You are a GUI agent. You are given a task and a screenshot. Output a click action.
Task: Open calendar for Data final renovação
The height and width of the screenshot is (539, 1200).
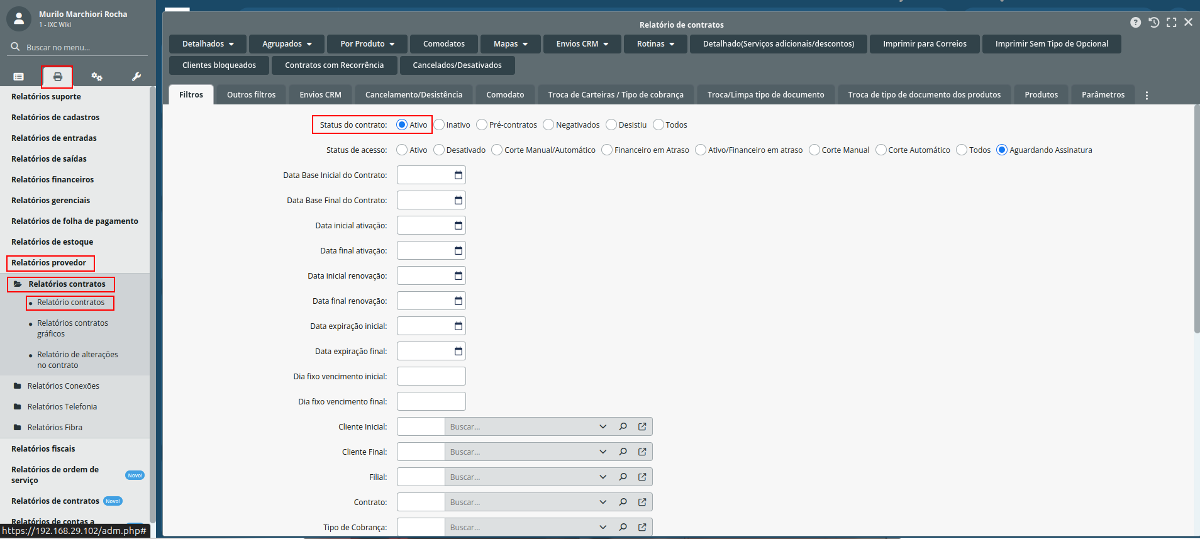click(x=458, y=301)
